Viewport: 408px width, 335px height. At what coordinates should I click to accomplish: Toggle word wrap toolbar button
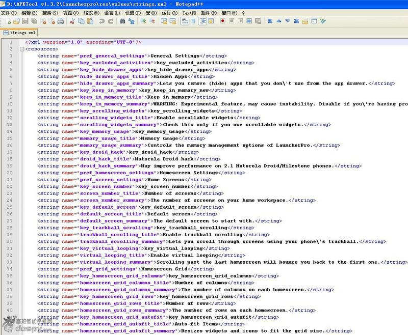pos(185,21)
